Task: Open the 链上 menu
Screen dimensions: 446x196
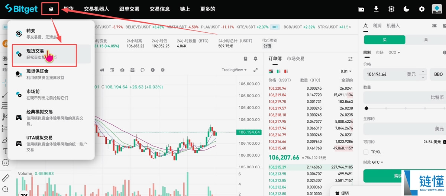Action: click(185, 9)
